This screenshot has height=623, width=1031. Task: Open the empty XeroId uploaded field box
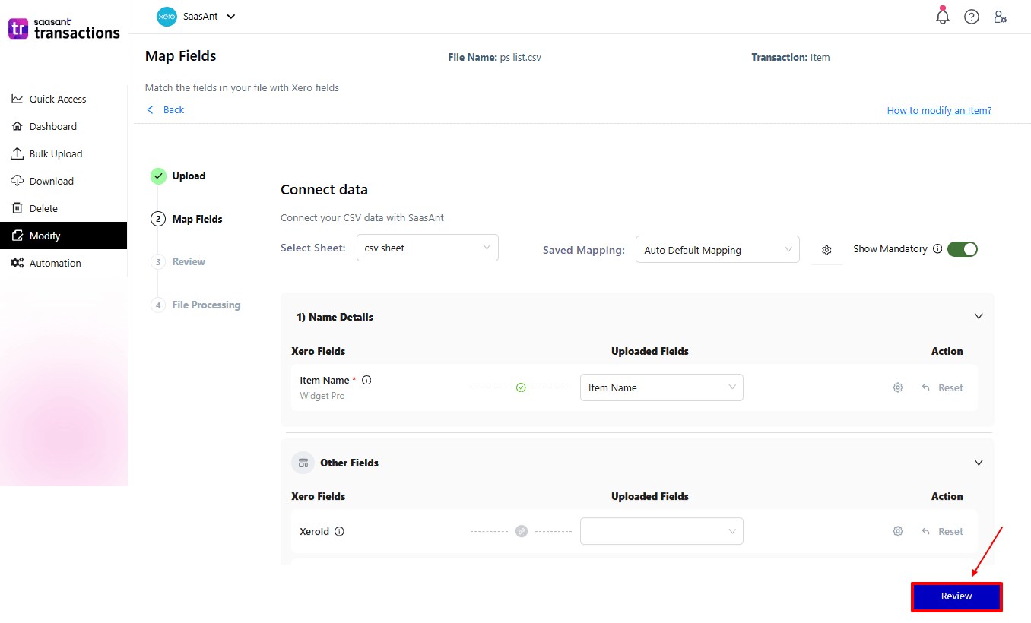(x=661, y=531)
